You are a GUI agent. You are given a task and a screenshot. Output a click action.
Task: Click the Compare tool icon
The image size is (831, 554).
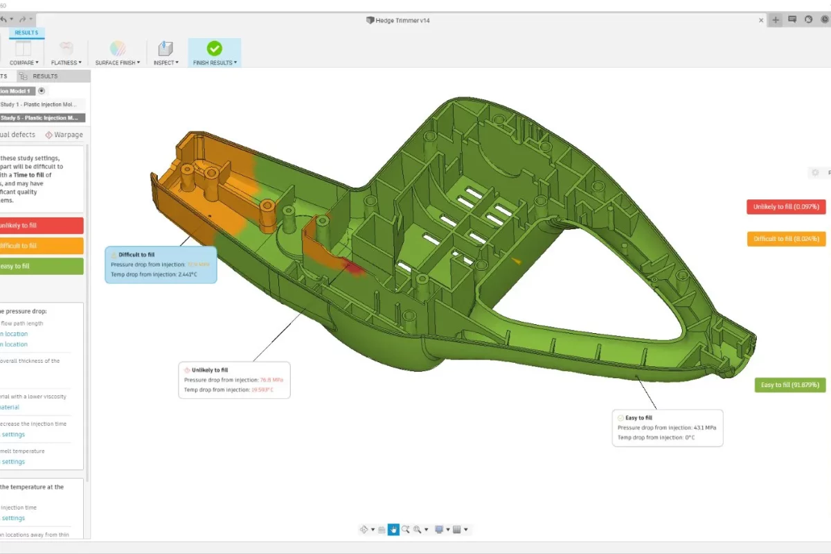24,48
